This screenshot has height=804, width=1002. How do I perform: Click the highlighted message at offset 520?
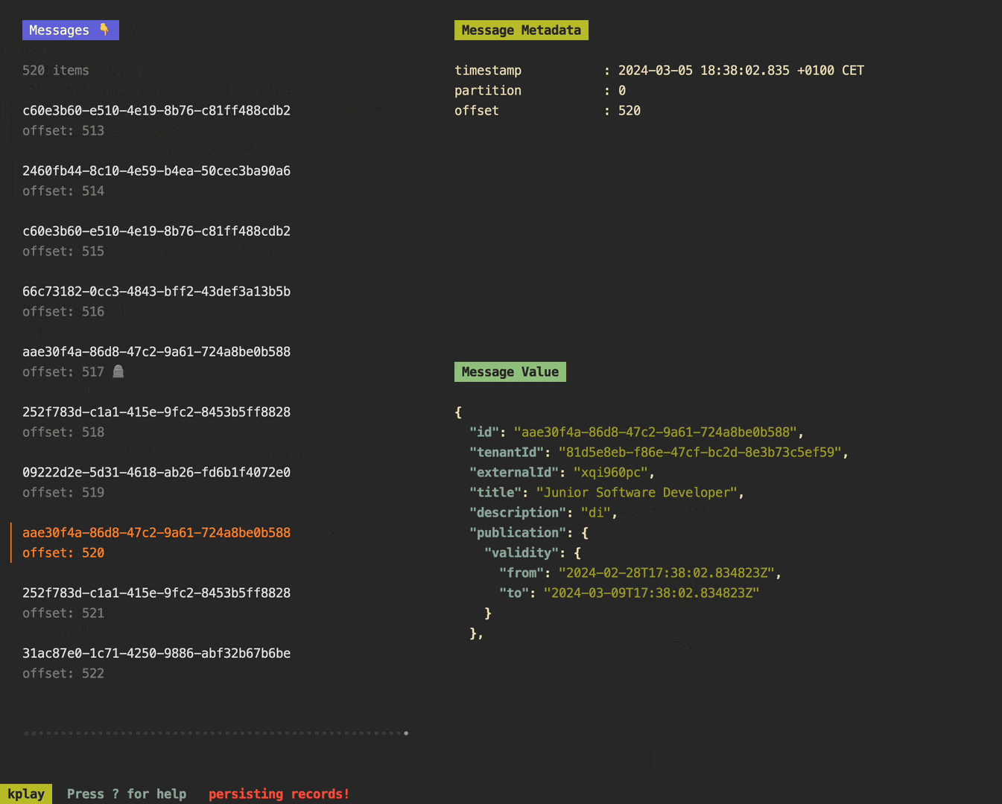click(156, 542)
